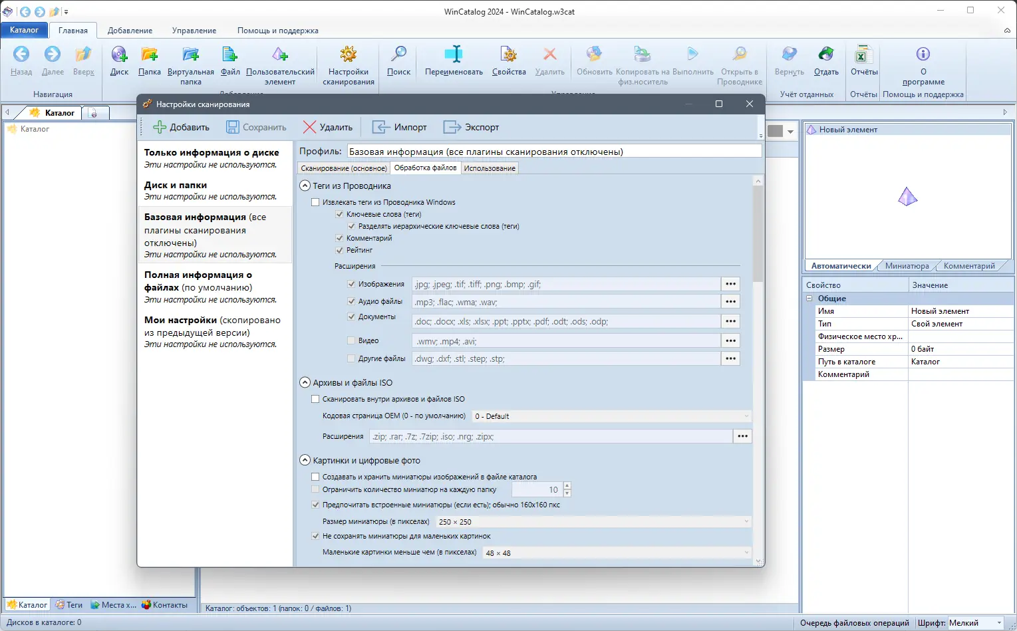Open the Добавление ribbon tab

click(130, 31)
